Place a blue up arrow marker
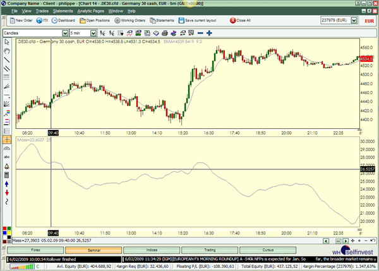379x271 pixels. pos(7,183)
